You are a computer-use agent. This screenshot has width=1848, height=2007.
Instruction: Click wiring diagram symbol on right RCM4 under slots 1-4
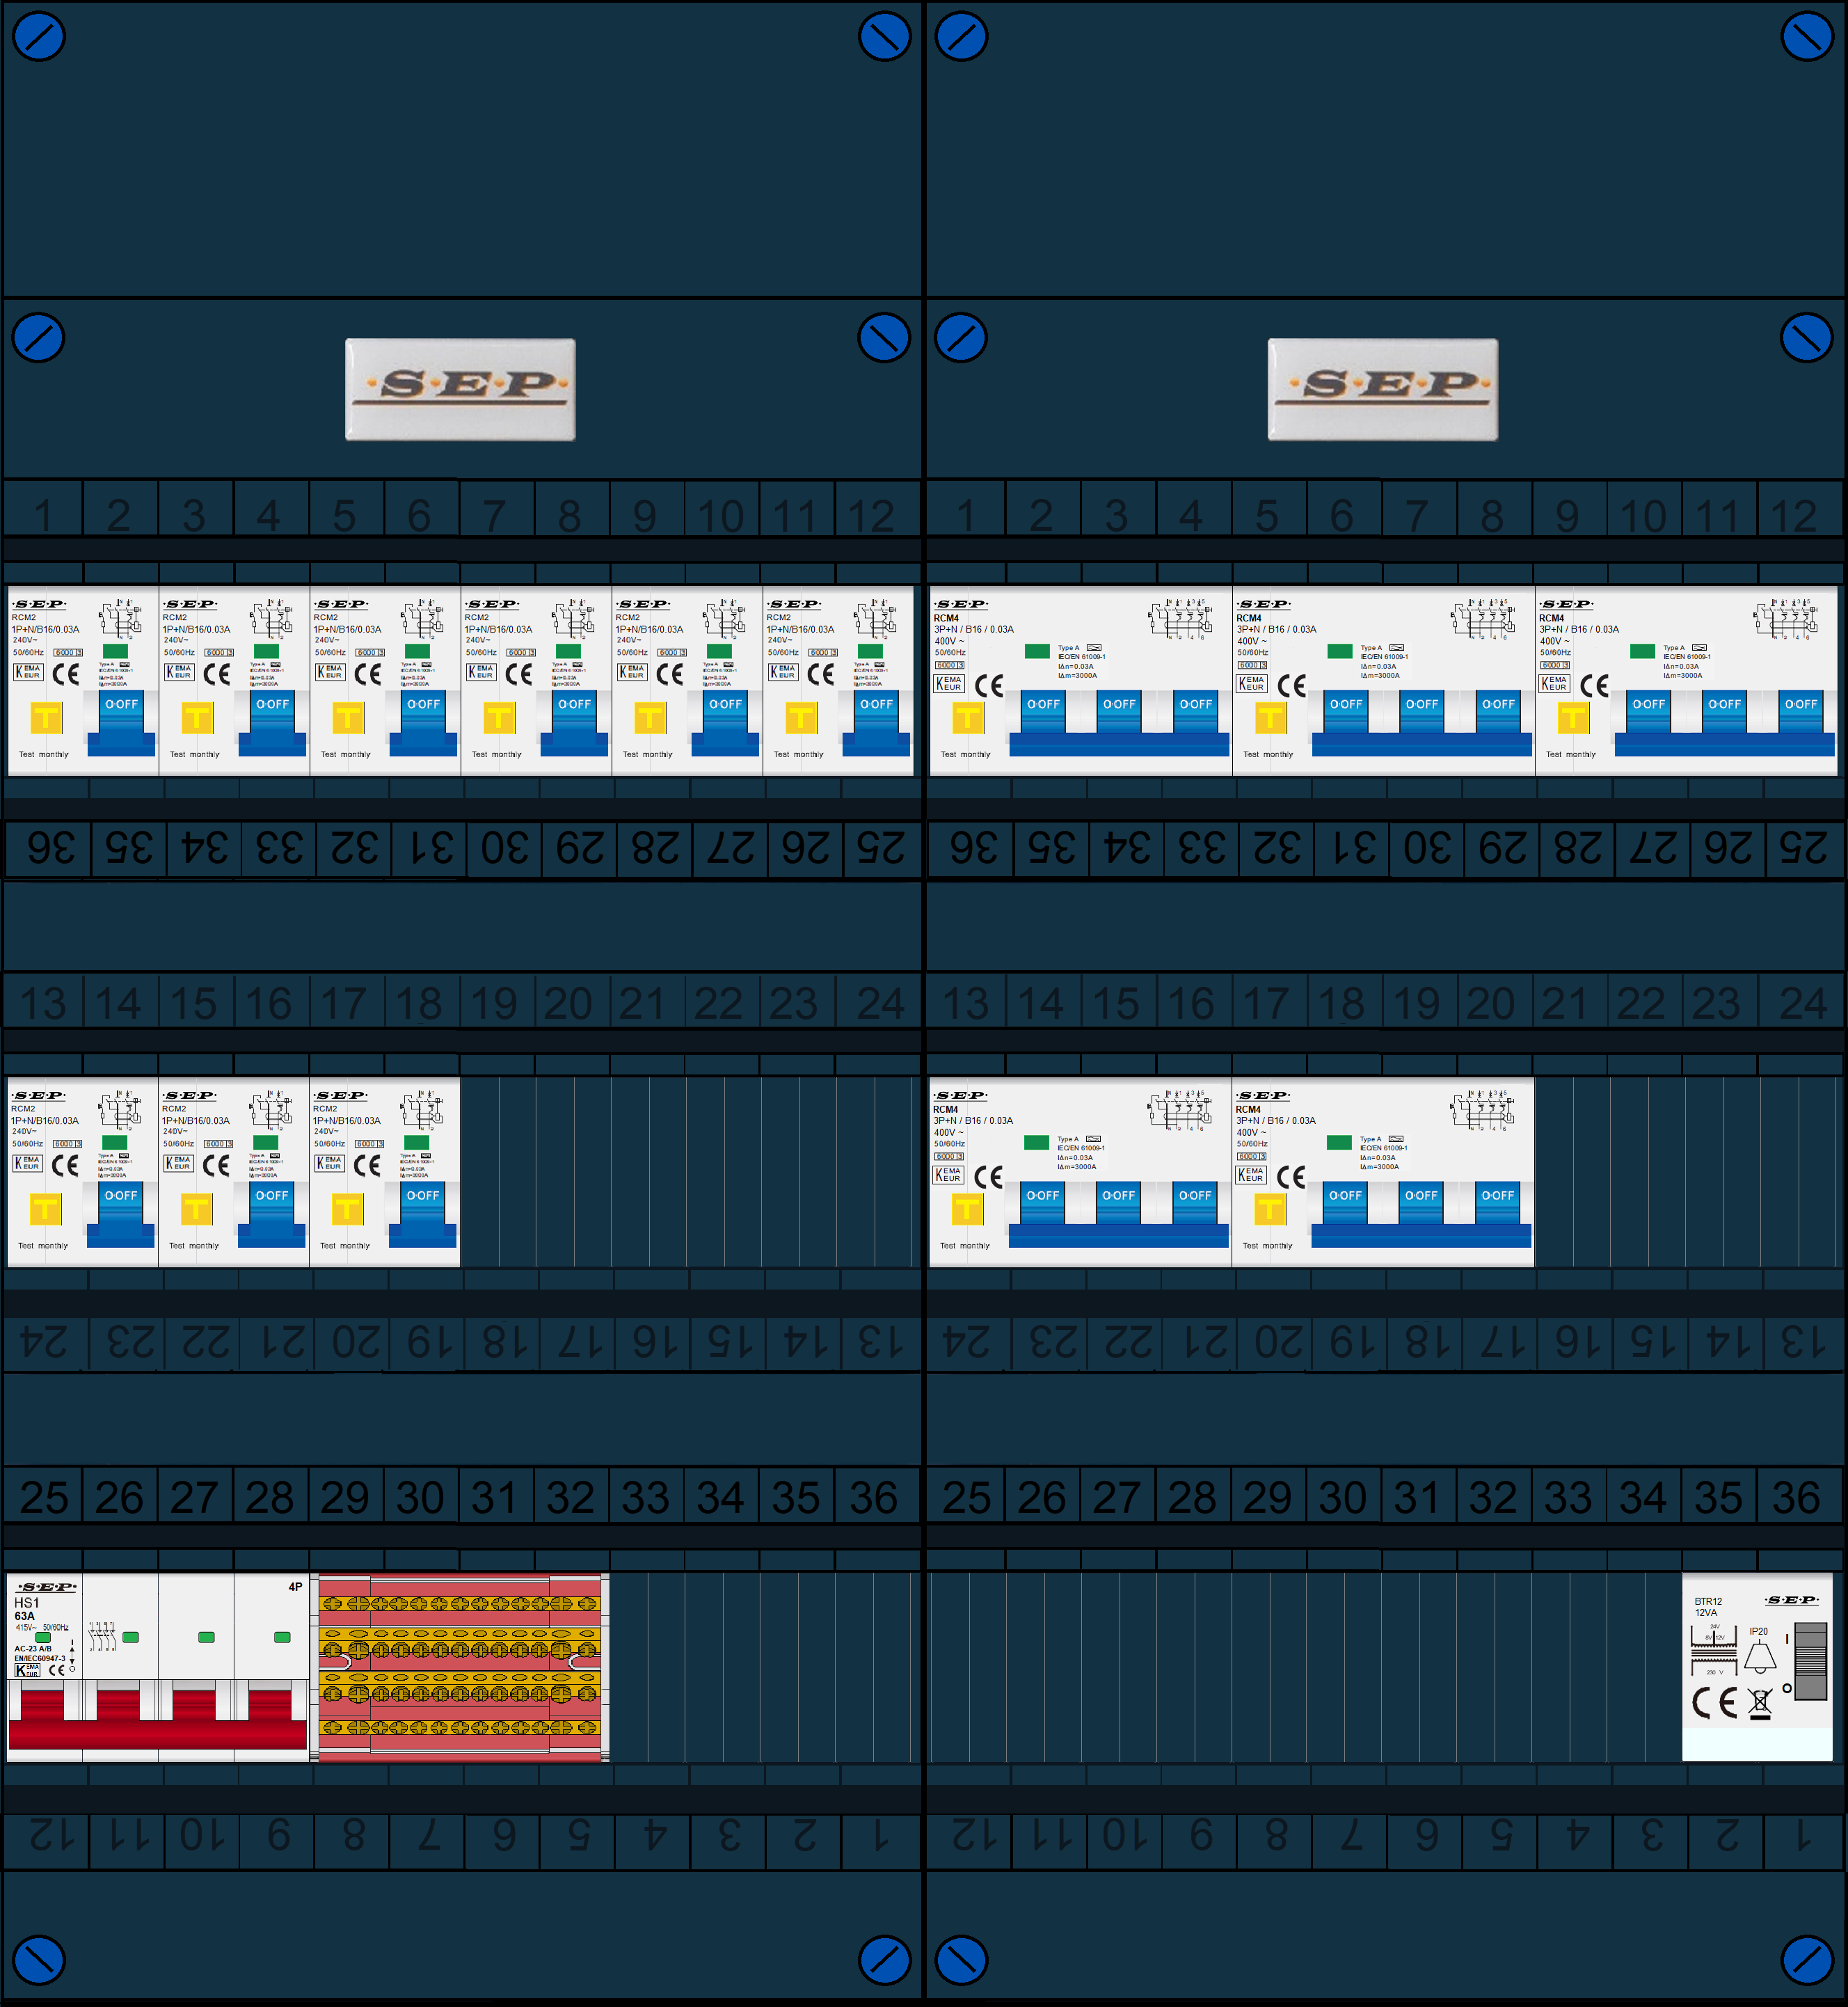point(1181,620)
